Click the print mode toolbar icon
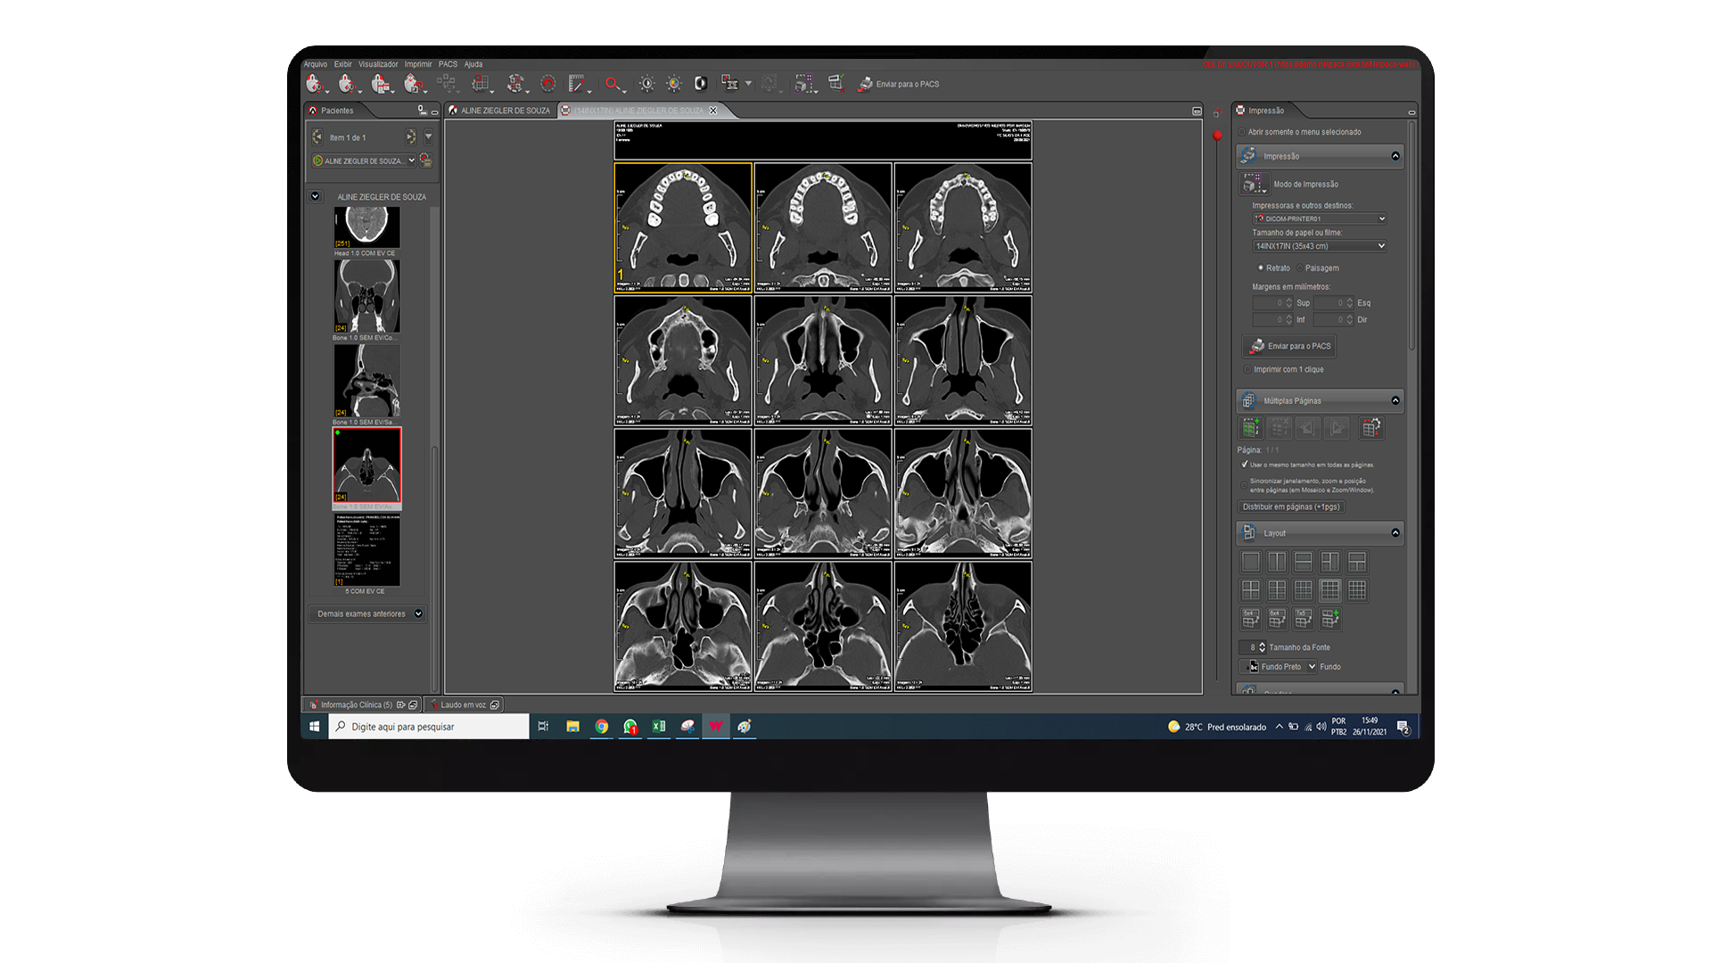The height and width of the screenshot is (963, 1712). tap(804, 84)
